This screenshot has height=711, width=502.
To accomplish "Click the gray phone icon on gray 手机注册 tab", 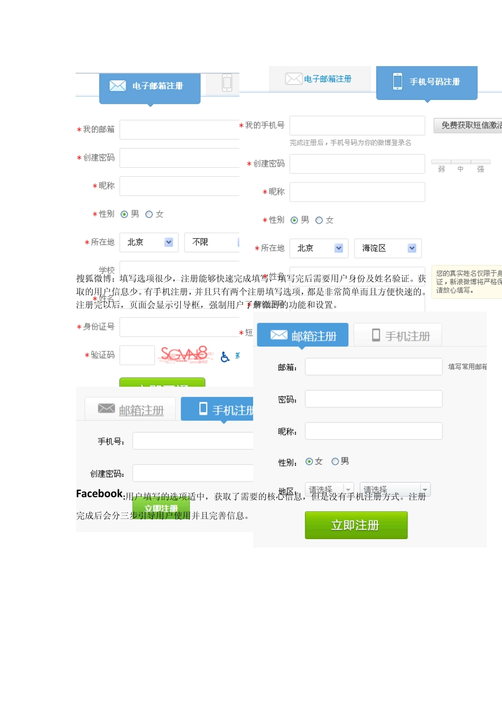I will pyautogui.click(x=376, y=335).
